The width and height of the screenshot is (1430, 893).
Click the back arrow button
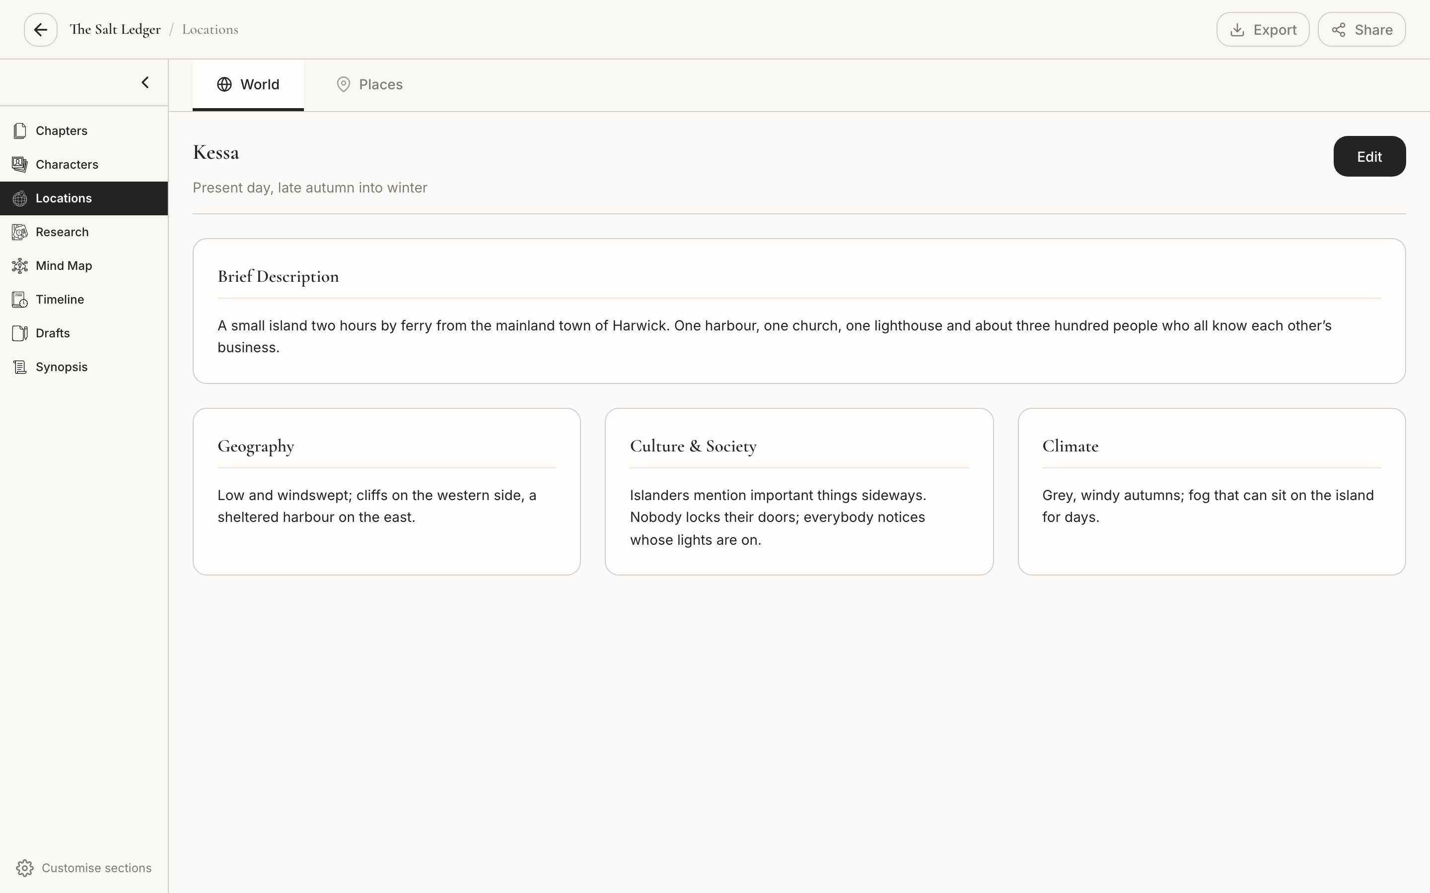(40, 30)
